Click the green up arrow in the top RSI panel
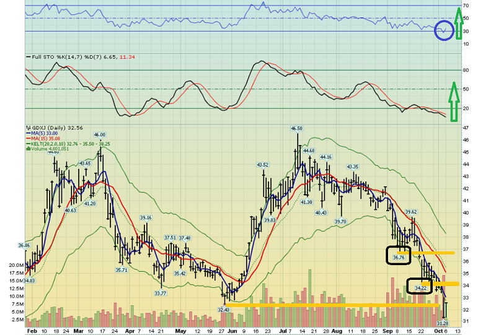 tap(458, 24)
